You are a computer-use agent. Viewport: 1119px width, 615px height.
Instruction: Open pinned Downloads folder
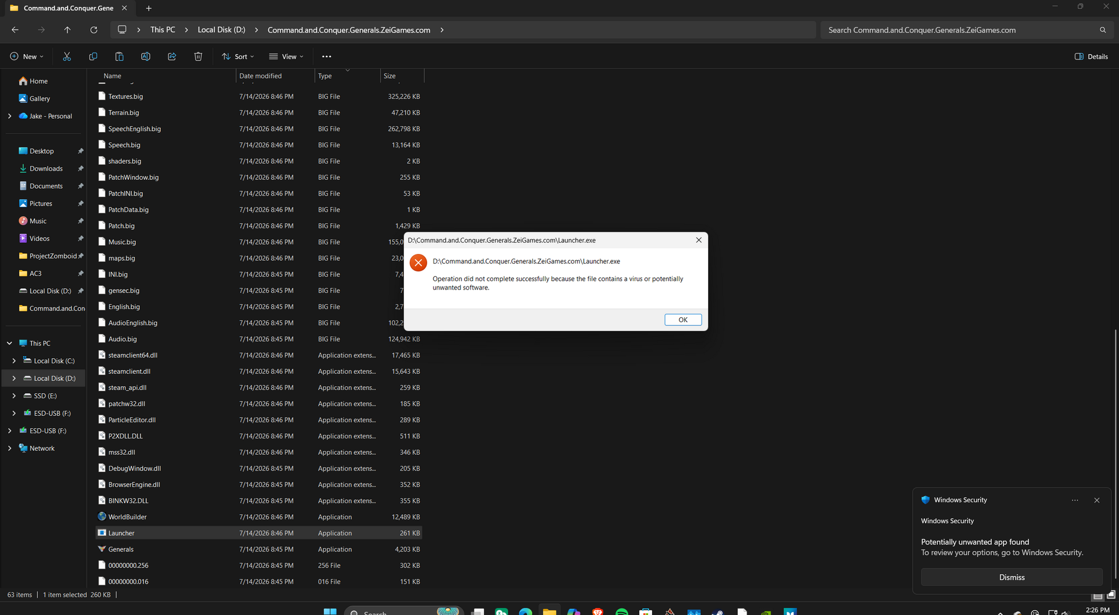[x=46, y=168]
